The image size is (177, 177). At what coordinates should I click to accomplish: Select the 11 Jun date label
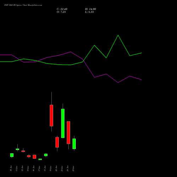pyautogui.click(x=17, y=169)
